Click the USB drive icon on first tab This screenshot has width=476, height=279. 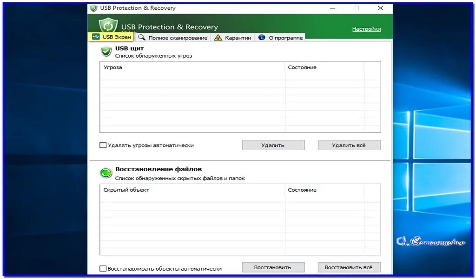tap(96, 37)
